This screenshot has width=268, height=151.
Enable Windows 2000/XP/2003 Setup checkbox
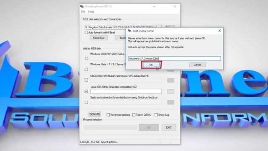tap(87, 59)
